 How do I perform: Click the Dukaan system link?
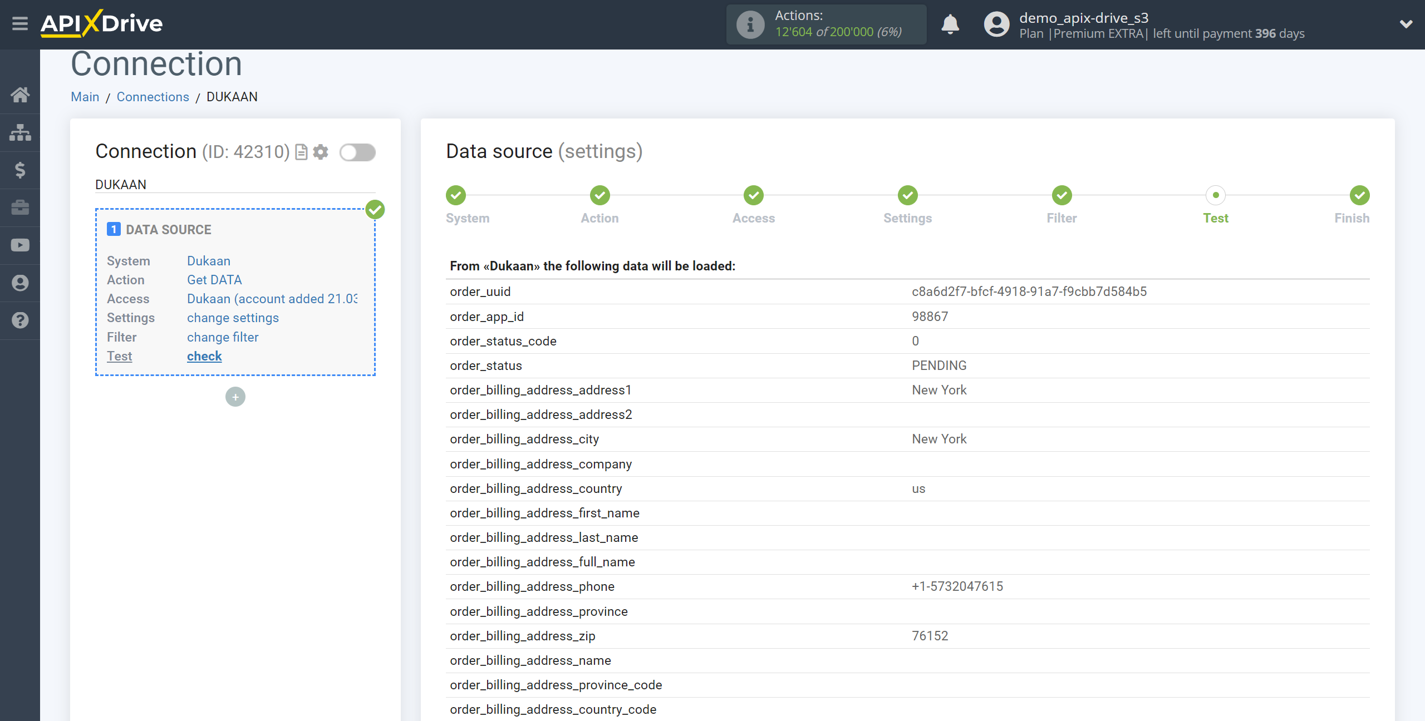coord(209,261)
